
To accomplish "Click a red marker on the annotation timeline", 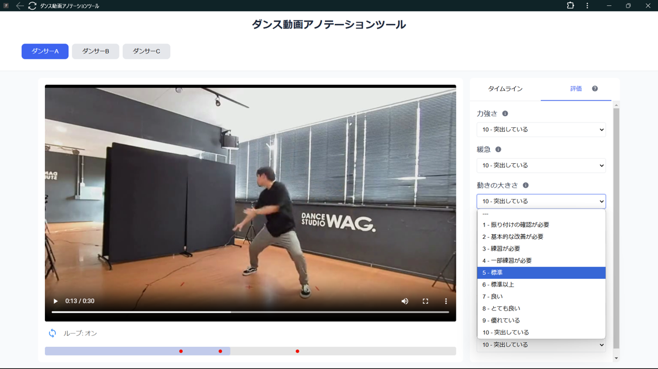I will click(181, 350).
